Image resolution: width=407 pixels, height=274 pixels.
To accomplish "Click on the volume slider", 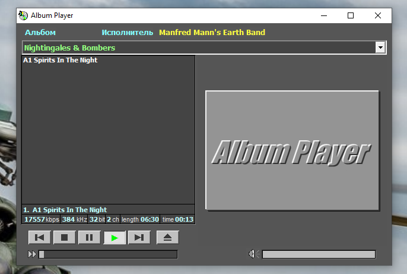I will click(319, 254).
